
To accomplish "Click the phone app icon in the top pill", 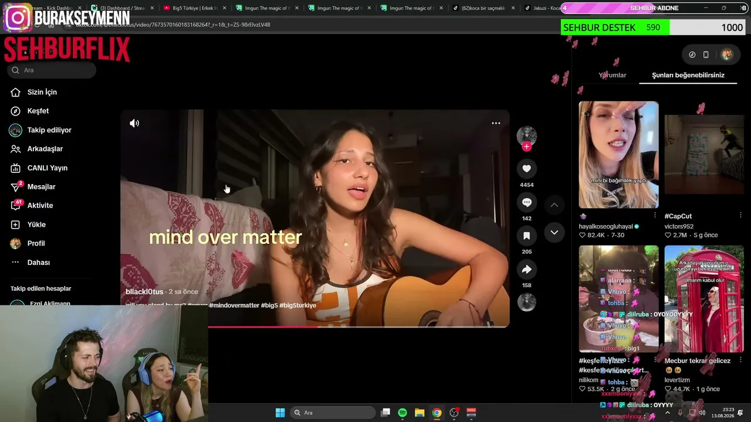I will click(706, 55).
